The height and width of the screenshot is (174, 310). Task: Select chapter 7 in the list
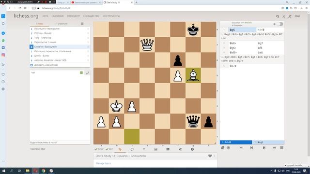(60, 51)
